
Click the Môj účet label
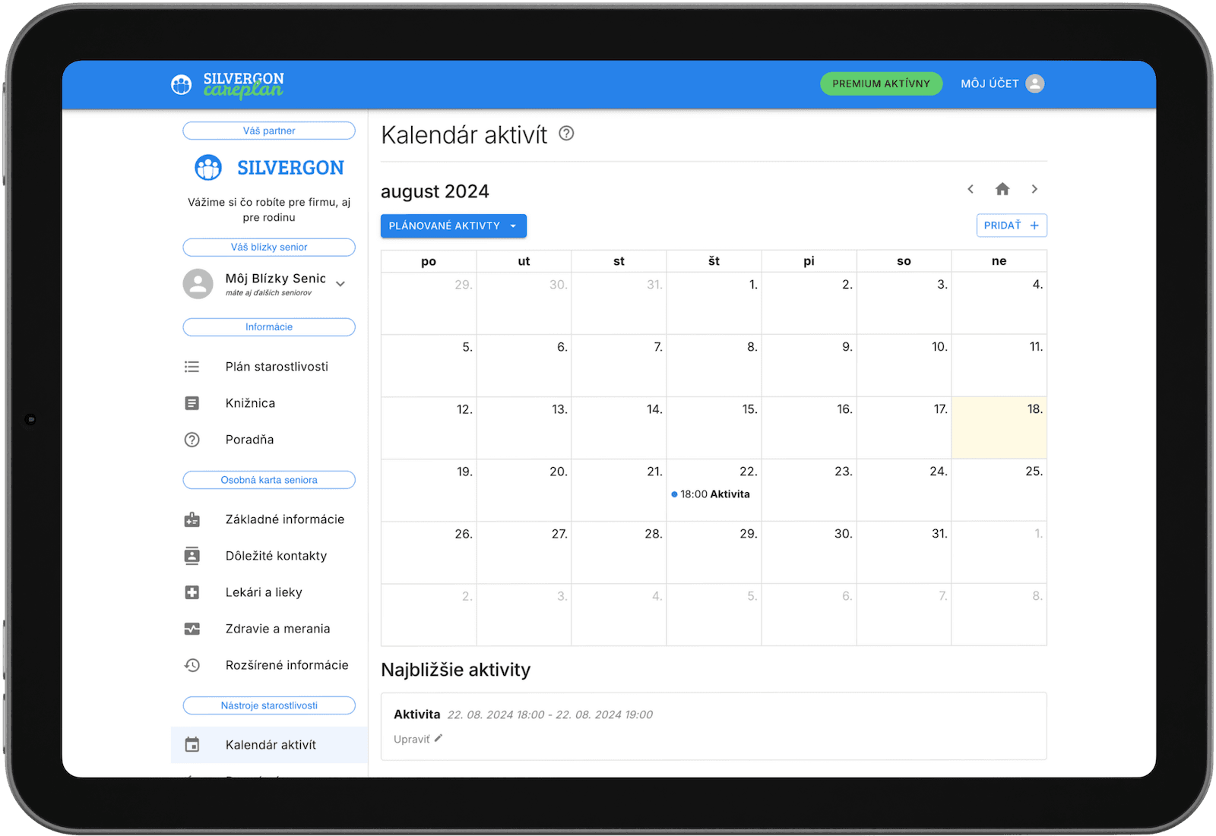(x=990, y=84)
